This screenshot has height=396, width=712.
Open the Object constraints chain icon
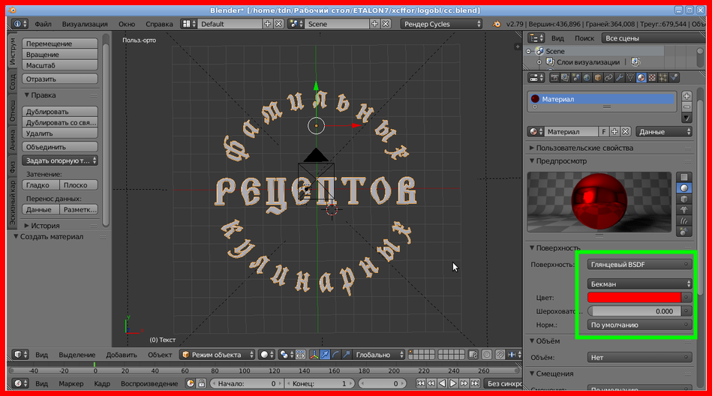(x=608, y=77)
